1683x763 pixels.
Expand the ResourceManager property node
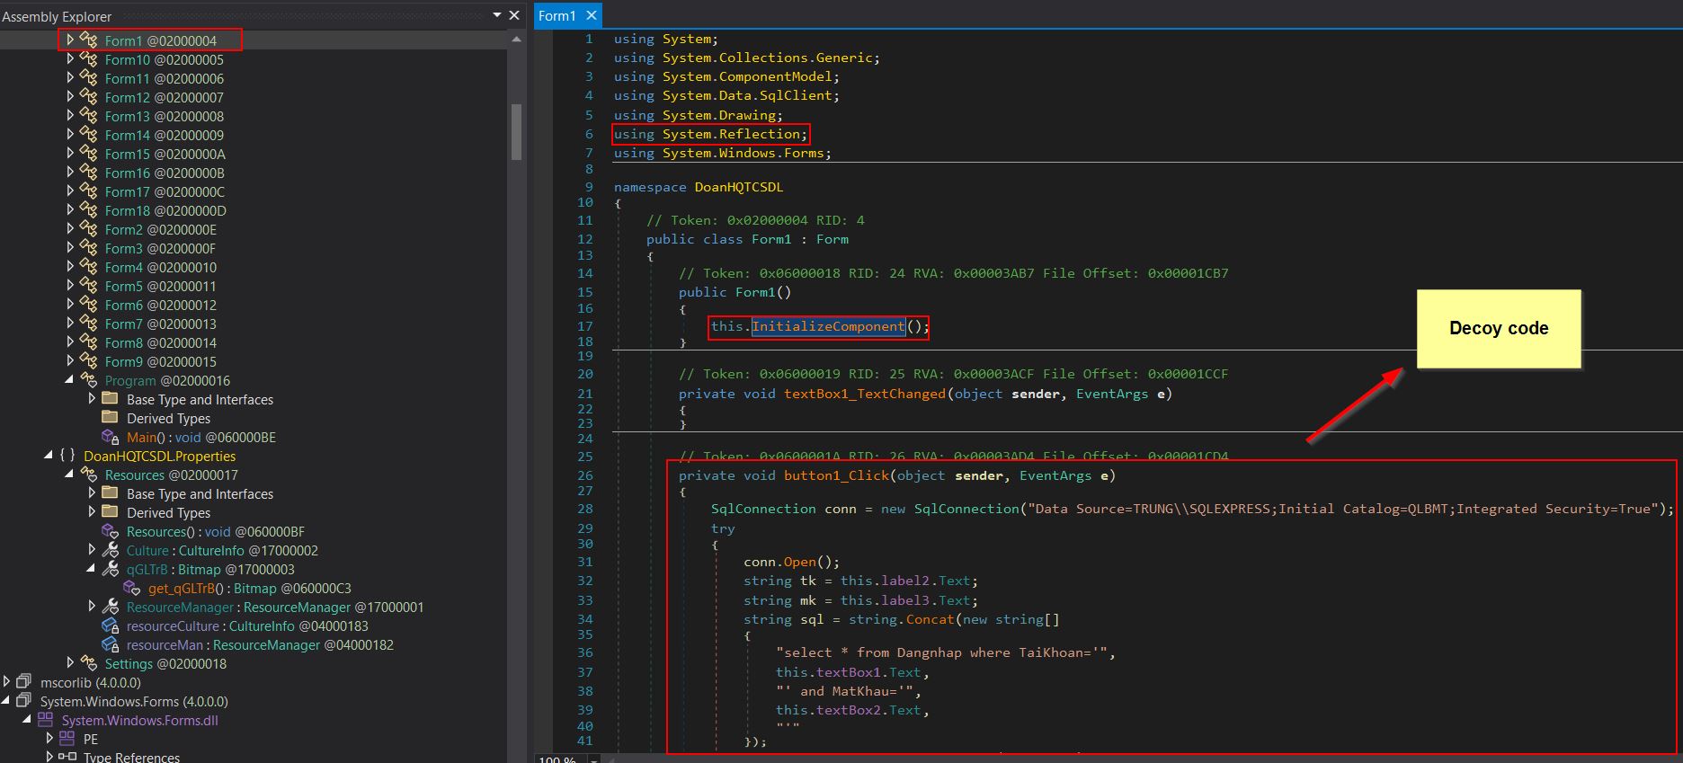point(92,607)
